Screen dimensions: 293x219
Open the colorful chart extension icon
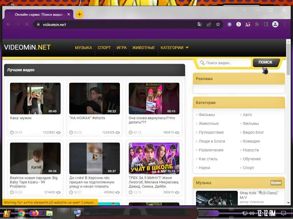pos(248,25)
